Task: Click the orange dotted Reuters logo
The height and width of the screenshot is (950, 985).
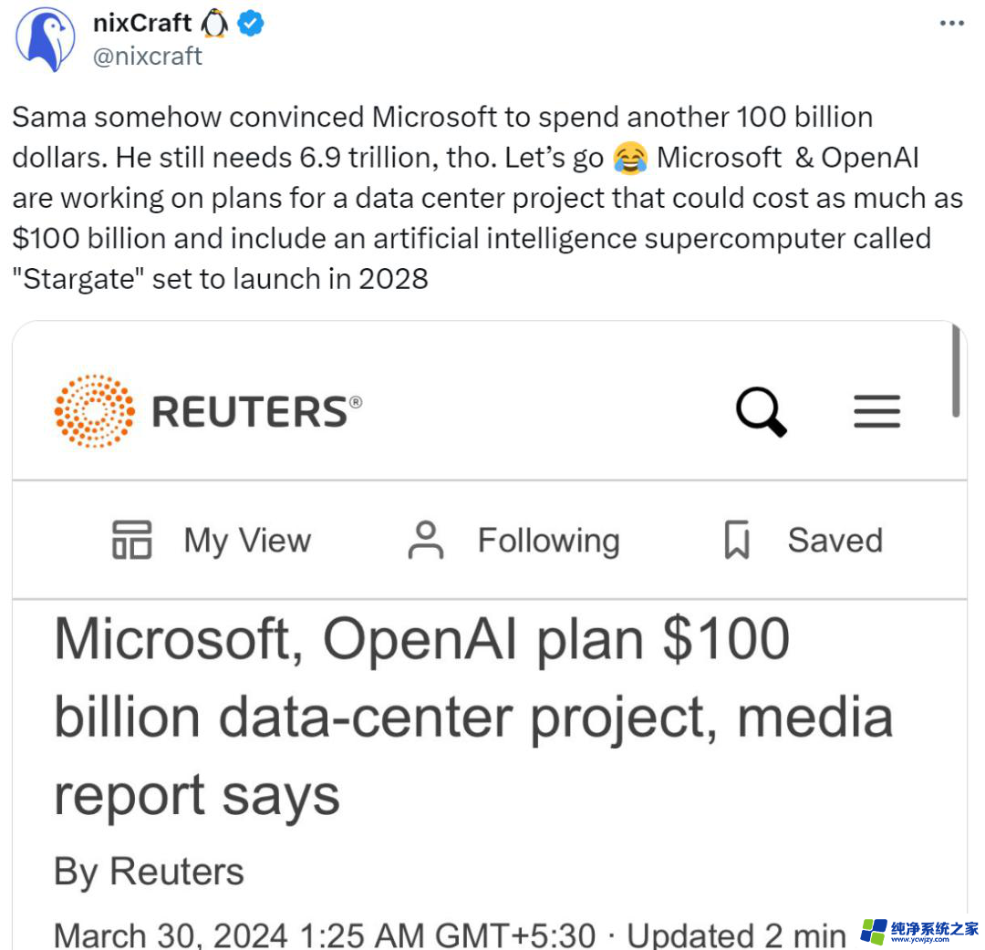Action: coord(94,411)
